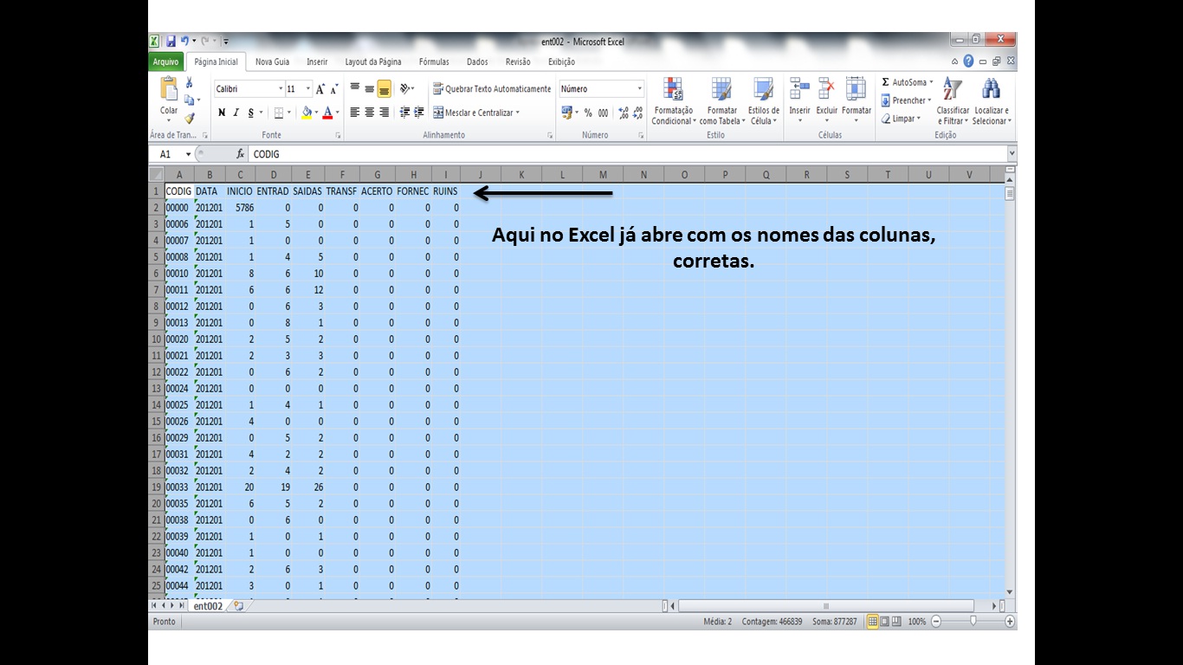Toggle Quebrar Texto Automaticamente
This screenshot has height=665, width=1183.
click(491, 89)
